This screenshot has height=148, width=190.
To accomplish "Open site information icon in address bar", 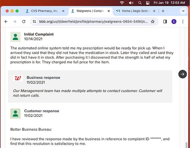I will coord(34,22).
